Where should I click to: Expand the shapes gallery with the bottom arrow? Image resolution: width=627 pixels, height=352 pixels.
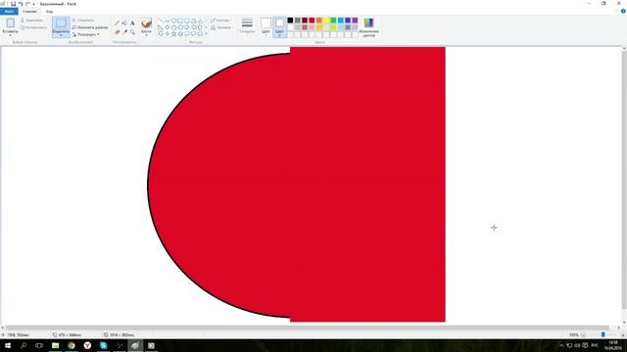207,34
